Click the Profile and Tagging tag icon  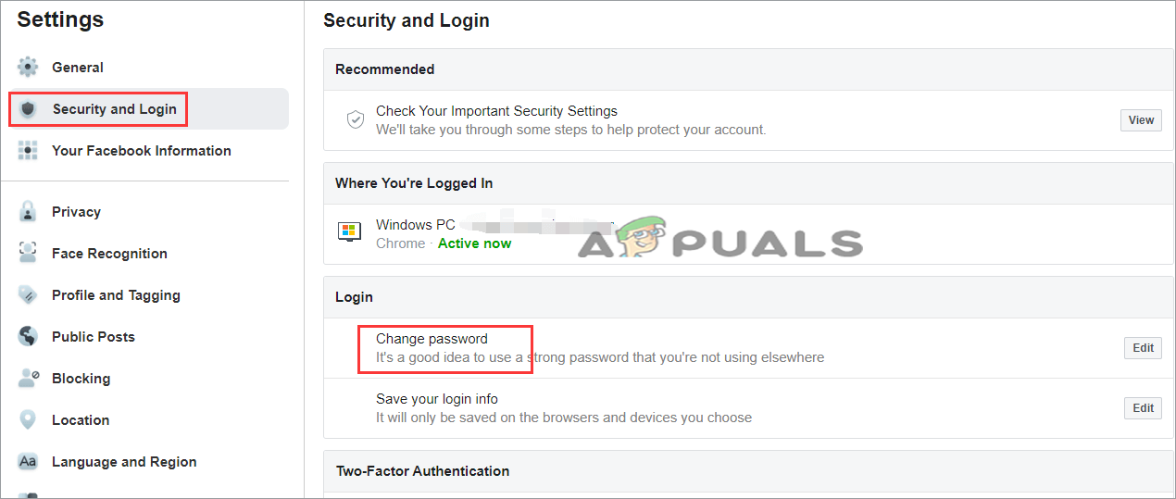(28, 295)
